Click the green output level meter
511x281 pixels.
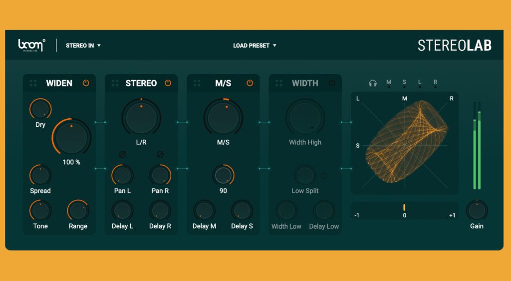click(477, 145)
